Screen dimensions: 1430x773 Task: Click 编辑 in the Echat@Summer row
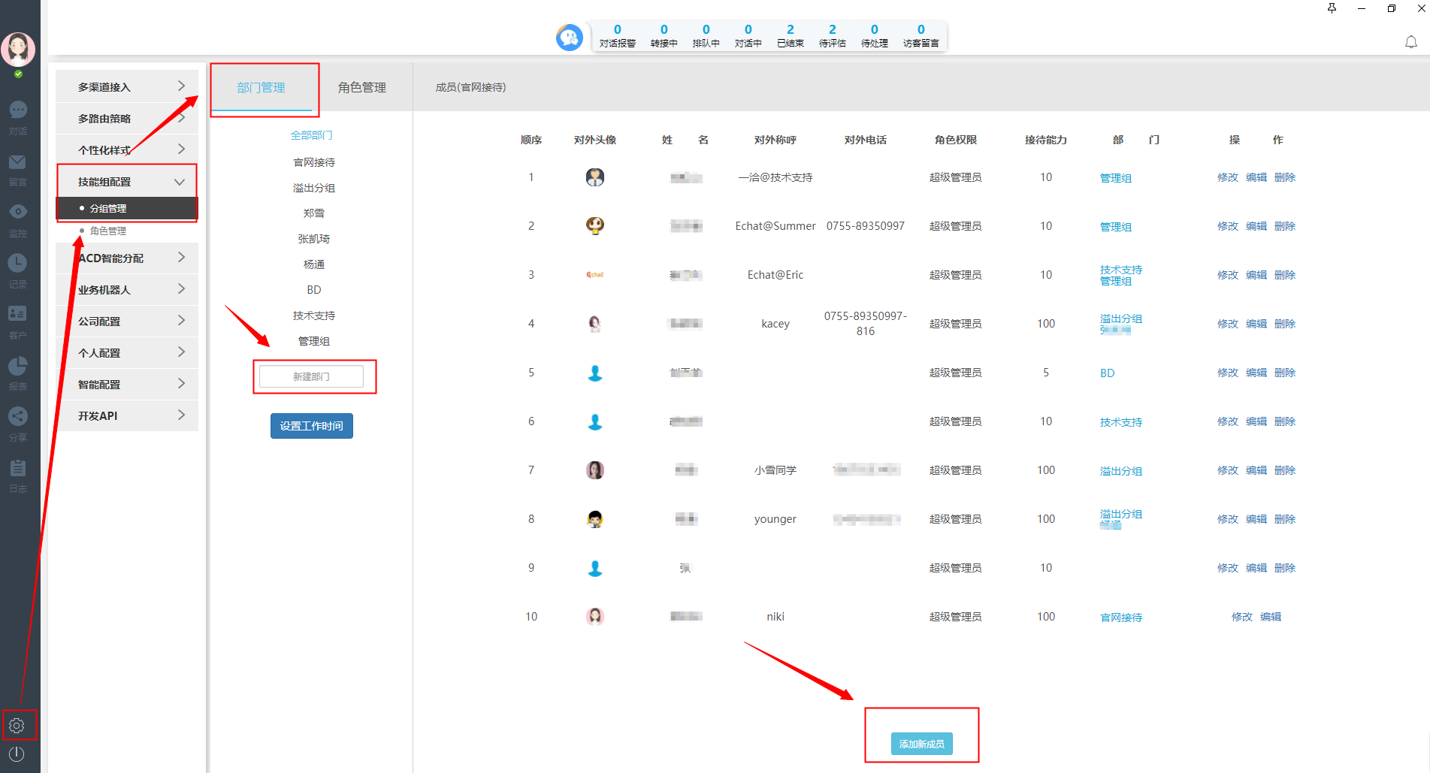click(x=1256, y=226)
